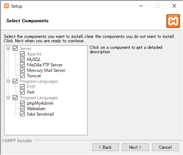Minimize the Setup window
The width and height of the screenshot is (183, 155).
[141, 6]
